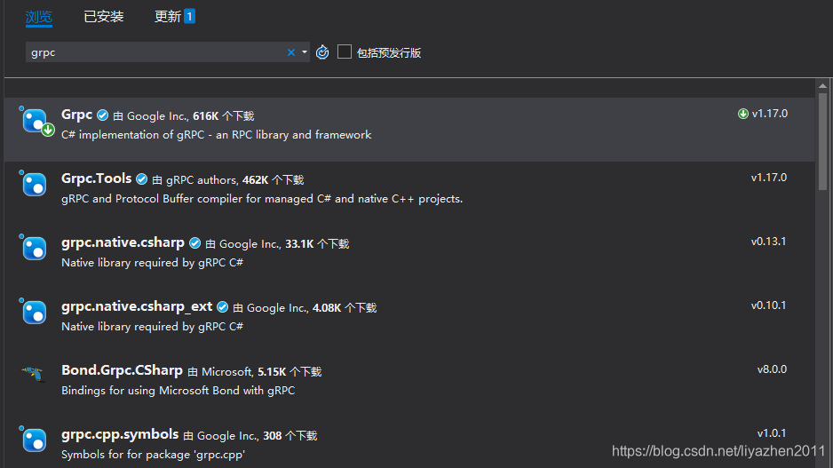Select the Bond.Grpc.CSharp package title
The image size is (833, 468).
(x=122, y=370)
